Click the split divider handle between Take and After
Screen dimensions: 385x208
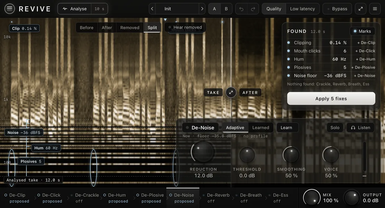coord(231,92)
